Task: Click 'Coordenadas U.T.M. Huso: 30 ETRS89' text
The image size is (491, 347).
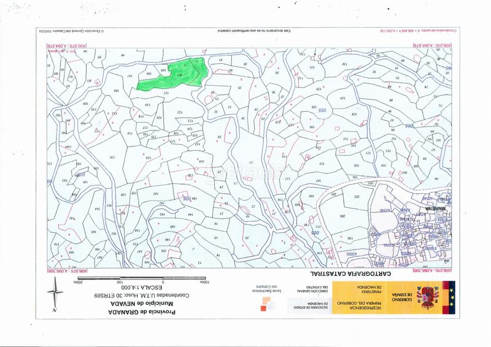Action: pyautogui.click(x=142, y=295)
